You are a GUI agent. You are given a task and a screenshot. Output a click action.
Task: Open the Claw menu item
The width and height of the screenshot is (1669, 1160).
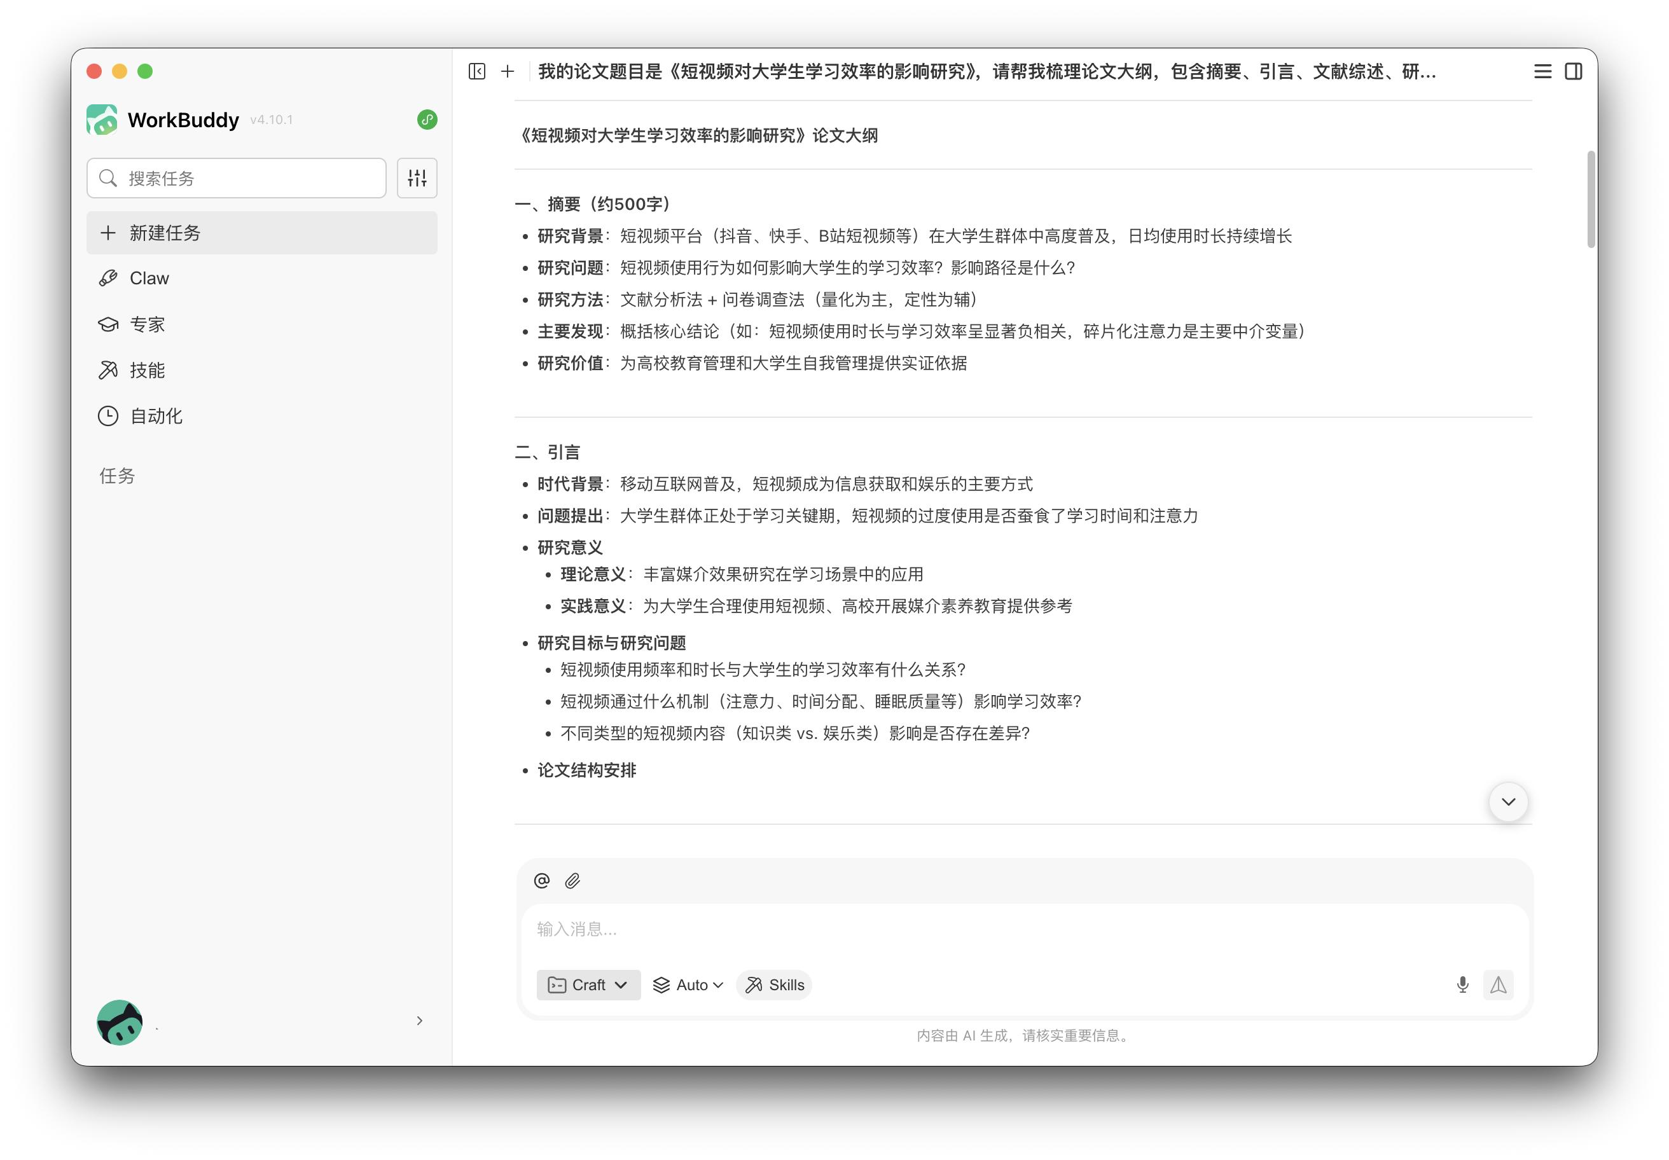point(149,279)
